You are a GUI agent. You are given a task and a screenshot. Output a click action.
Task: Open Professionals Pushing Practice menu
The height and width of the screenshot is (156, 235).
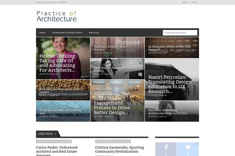click(67, 32)
